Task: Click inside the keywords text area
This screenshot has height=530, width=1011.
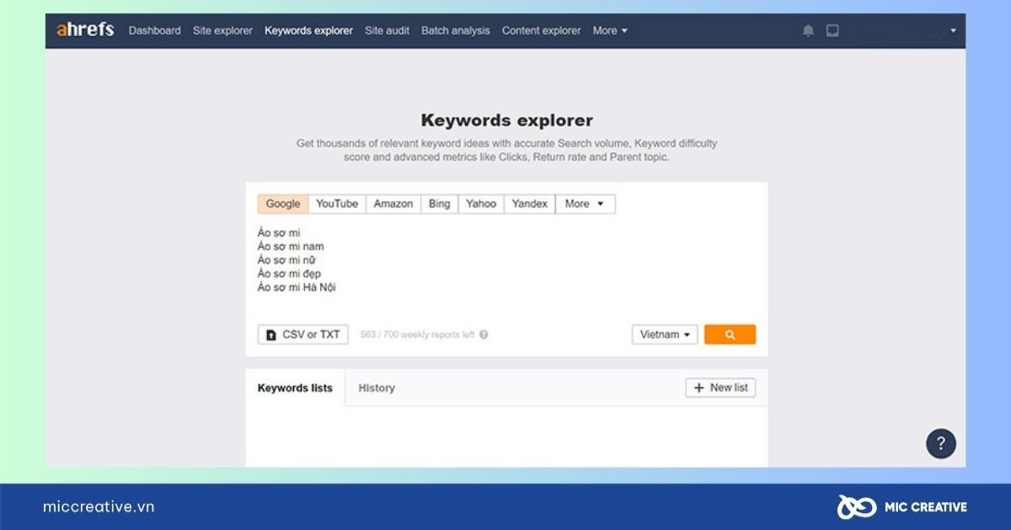Action: [506, 268]
